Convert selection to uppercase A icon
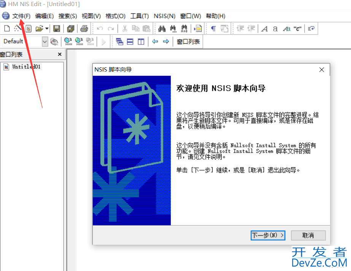The image size is (351, 271). point(264,29)
